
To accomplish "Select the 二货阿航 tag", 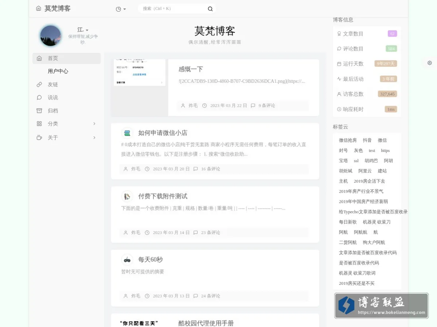I will point(348,242).
